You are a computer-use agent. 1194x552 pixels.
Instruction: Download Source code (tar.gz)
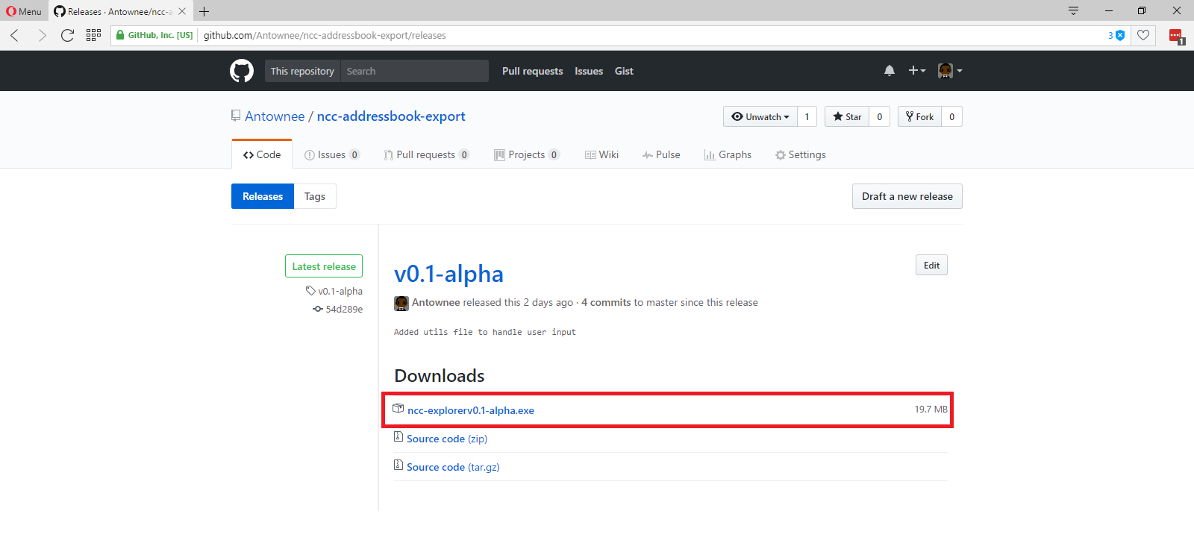pos(453,467)
